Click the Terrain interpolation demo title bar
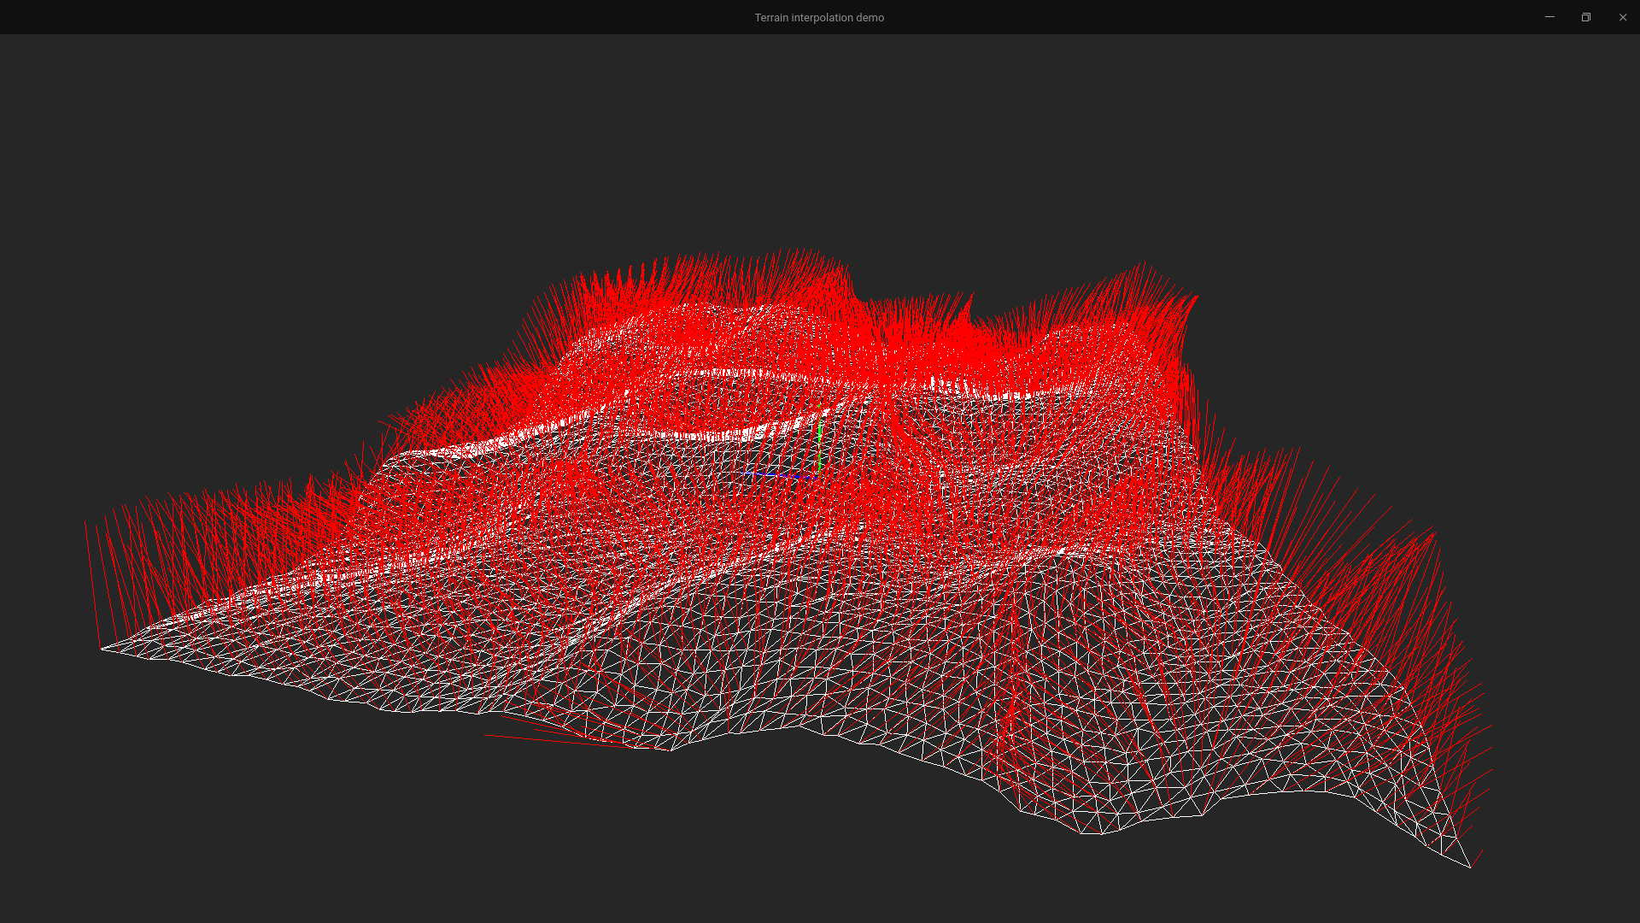 [x=820, y=17]
